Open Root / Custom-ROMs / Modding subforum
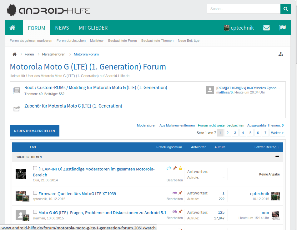 [96, 88]
